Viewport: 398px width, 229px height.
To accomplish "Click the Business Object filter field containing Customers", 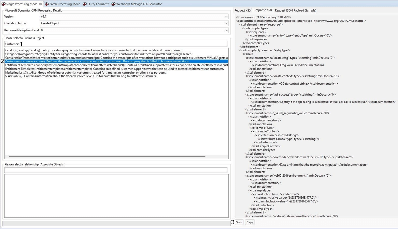I will [116, 44].
